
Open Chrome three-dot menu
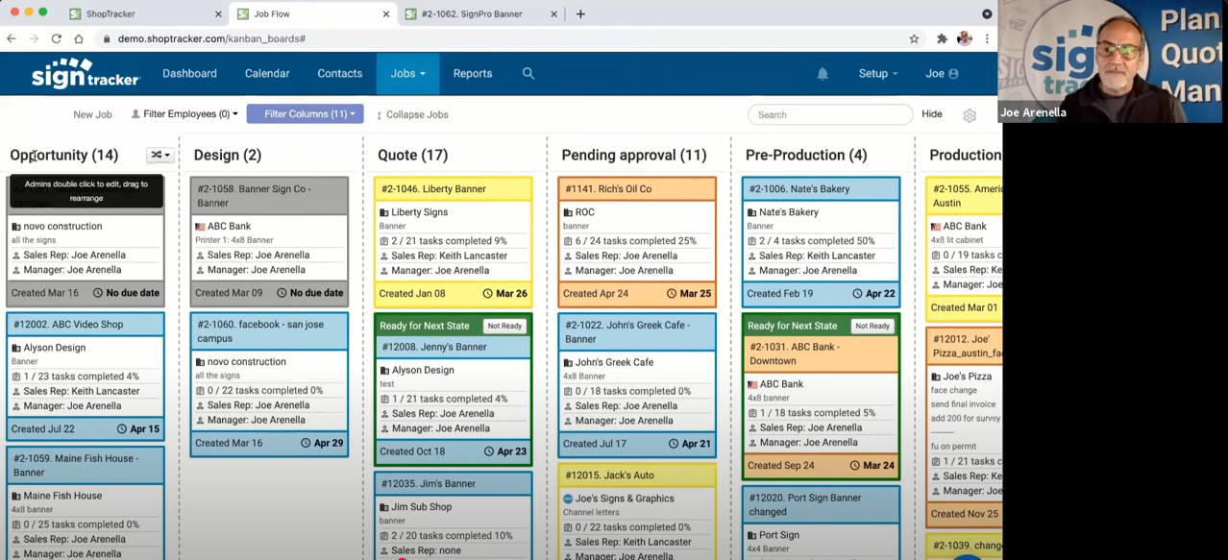point(987,38)
